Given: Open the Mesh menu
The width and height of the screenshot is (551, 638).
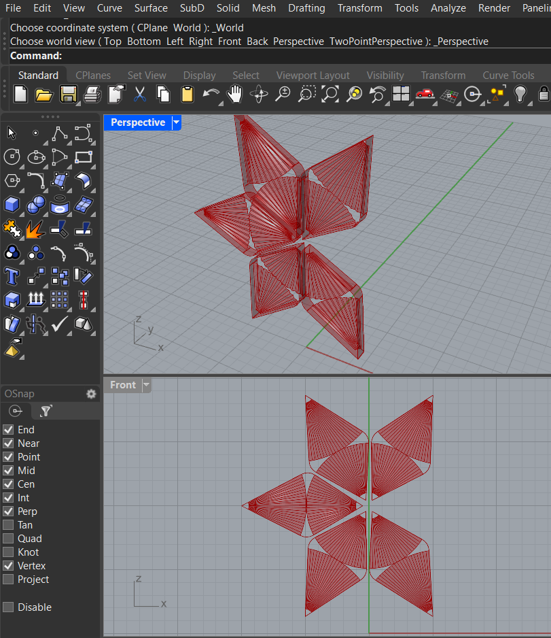Looking at the screenshot, I should 264,8.
